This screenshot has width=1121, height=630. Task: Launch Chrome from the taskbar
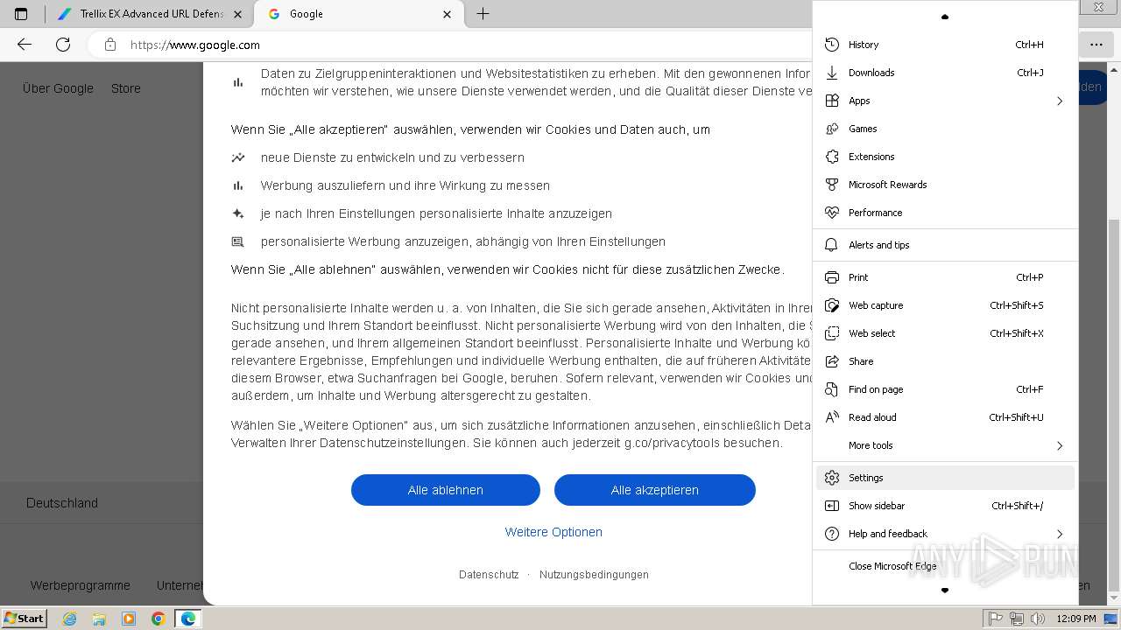coord(159,619)
